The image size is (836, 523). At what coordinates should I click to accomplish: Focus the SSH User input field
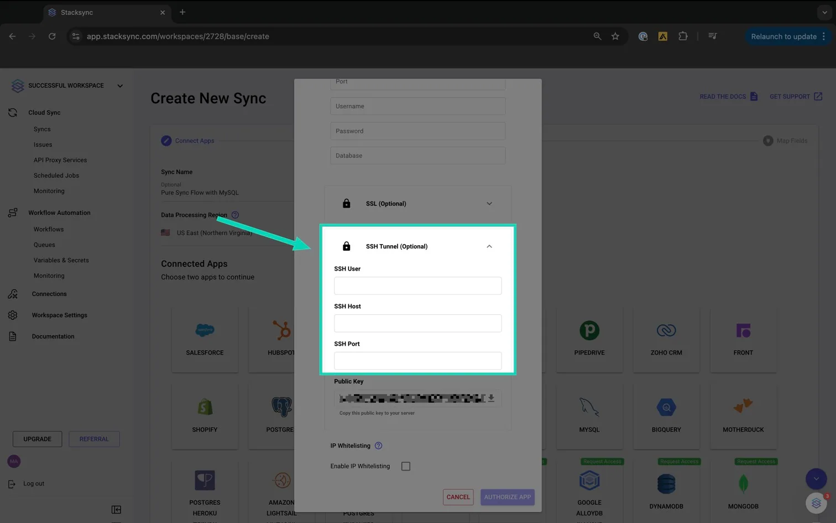click(418, 286)
